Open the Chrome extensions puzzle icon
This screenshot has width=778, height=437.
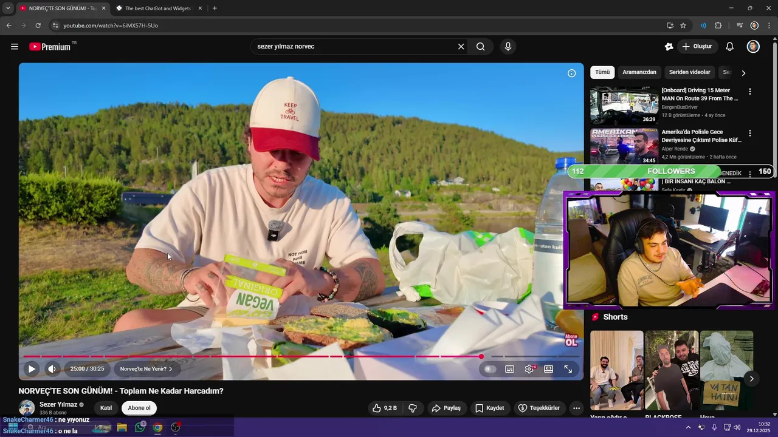click(x=718, y=25)
